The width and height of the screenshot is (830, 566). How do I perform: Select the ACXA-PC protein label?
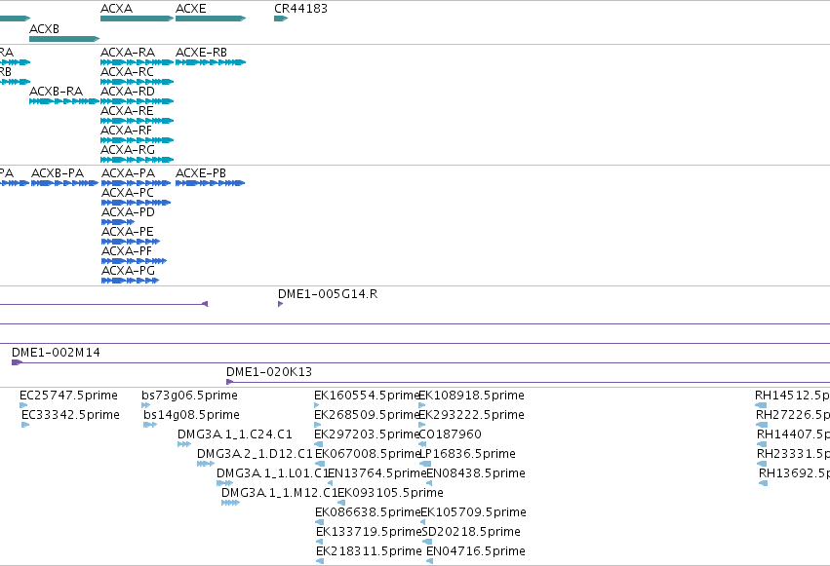tap(128, 193)
